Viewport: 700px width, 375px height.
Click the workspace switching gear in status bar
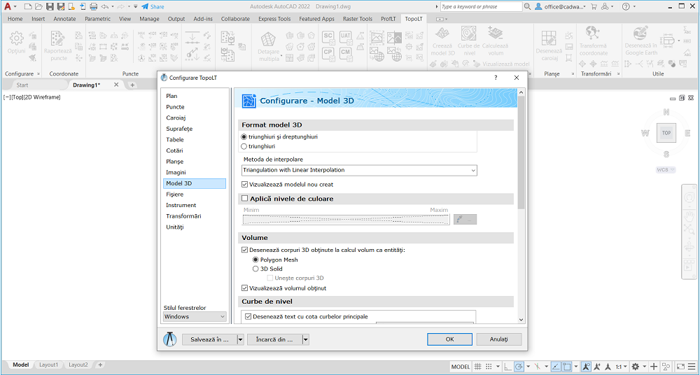pos(636,367)
